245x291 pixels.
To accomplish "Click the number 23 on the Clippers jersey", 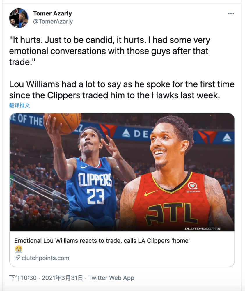I will click(96, 196).
